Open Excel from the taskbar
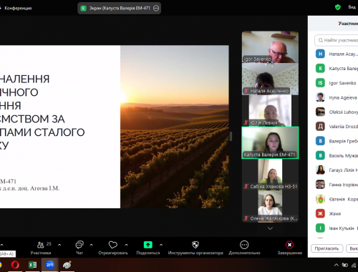This screenshot has height=272, width=358. [x=32, y=265]
